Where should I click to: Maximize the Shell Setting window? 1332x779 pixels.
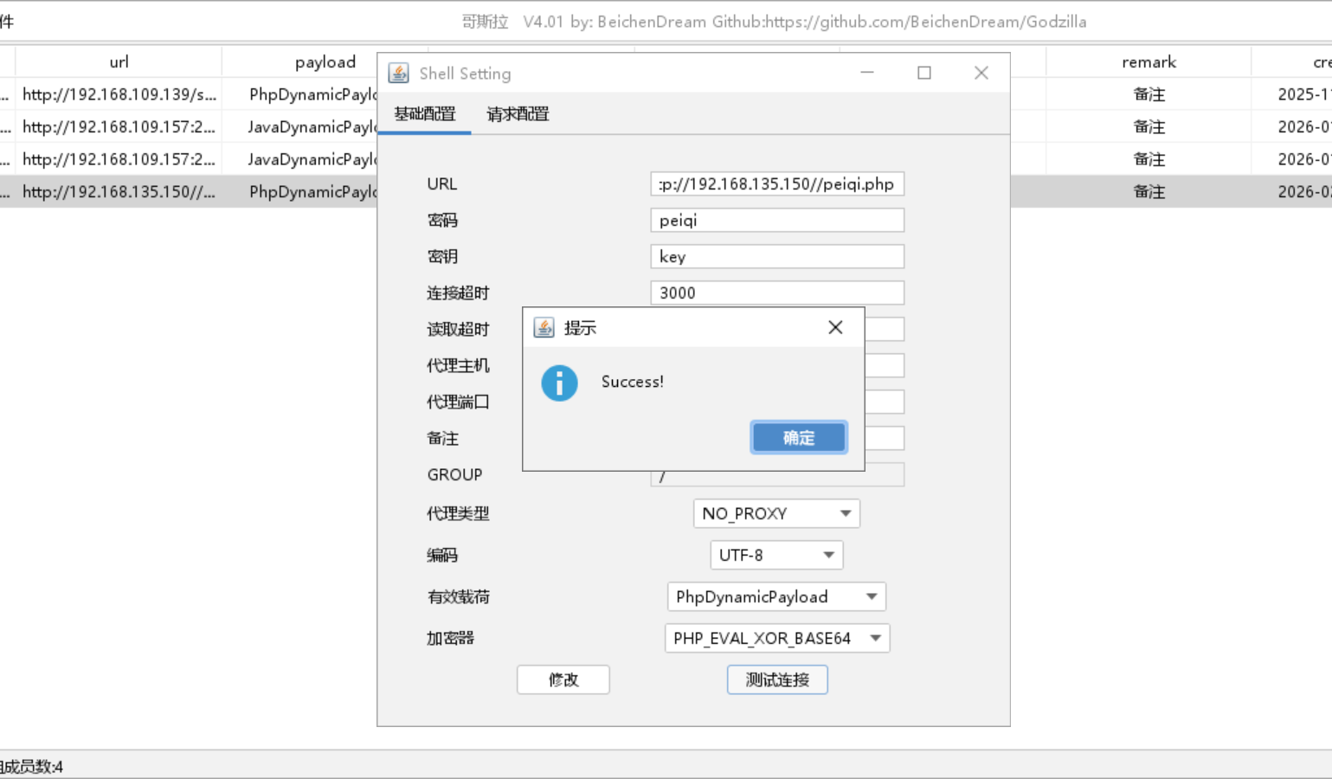point(924,73)
